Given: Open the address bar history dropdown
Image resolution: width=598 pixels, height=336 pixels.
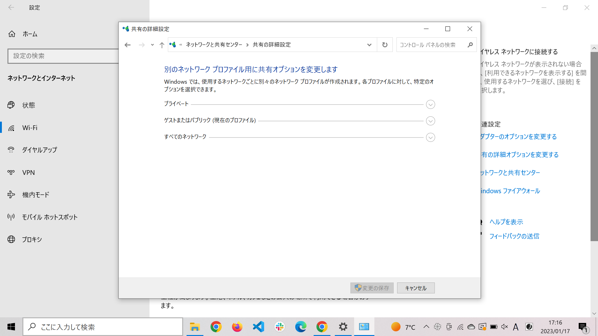Looking at the screenshot, I should coord(369,44).
